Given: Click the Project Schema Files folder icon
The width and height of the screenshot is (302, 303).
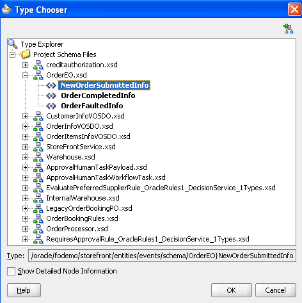Looking at the screenshot, I should 26,54.
